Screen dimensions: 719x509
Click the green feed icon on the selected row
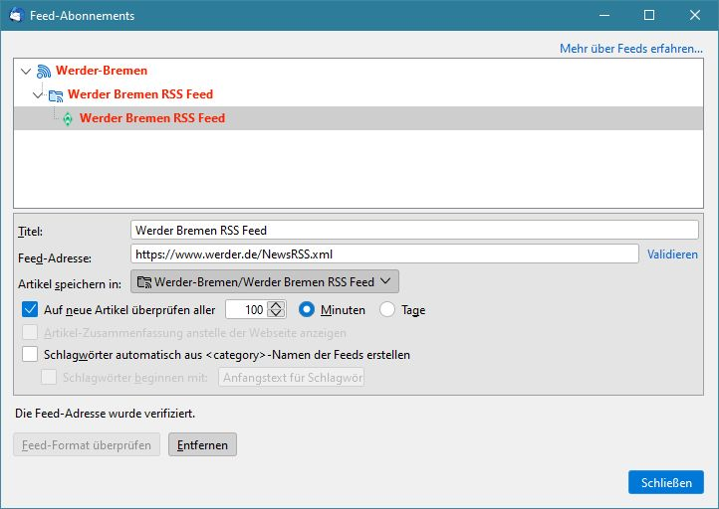pos(68,118)
